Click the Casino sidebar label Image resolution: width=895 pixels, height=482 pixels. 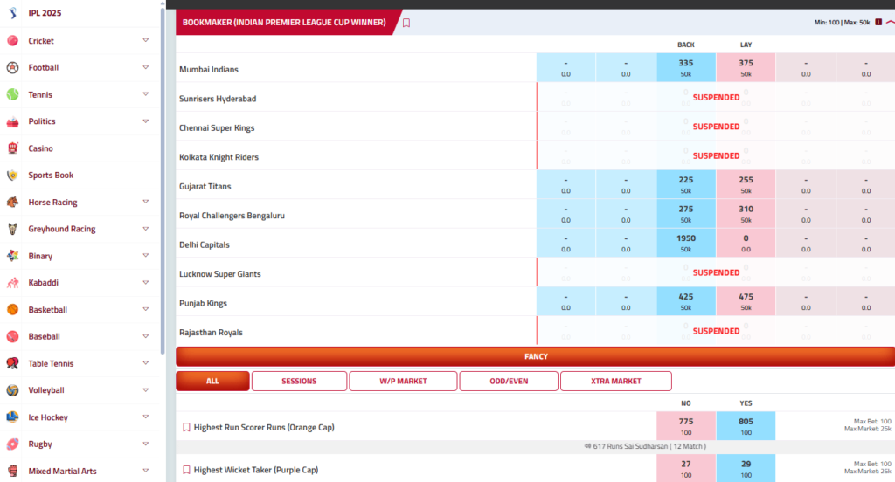click(40, 148)
